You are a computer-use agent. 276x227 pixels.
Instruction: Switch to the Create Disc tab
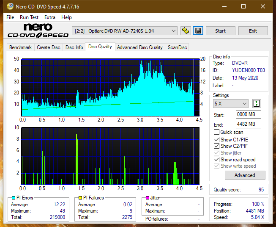(49, 47)
